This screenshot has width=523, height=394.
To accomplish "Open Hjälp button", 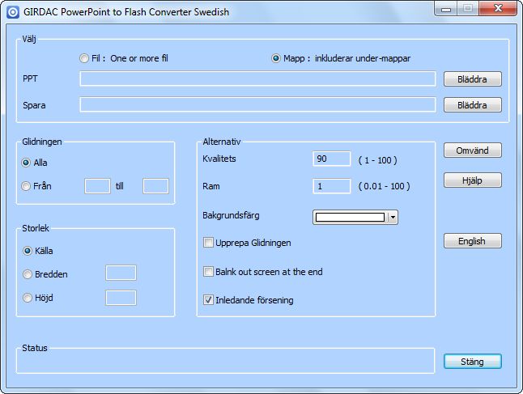I will click(472, 180).
